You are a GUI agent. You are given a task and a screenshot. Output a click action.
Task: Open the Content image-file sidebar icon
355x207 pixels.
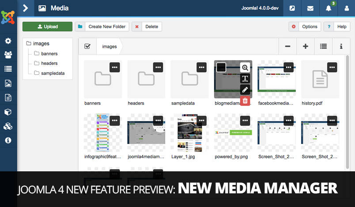coord(8,83)
